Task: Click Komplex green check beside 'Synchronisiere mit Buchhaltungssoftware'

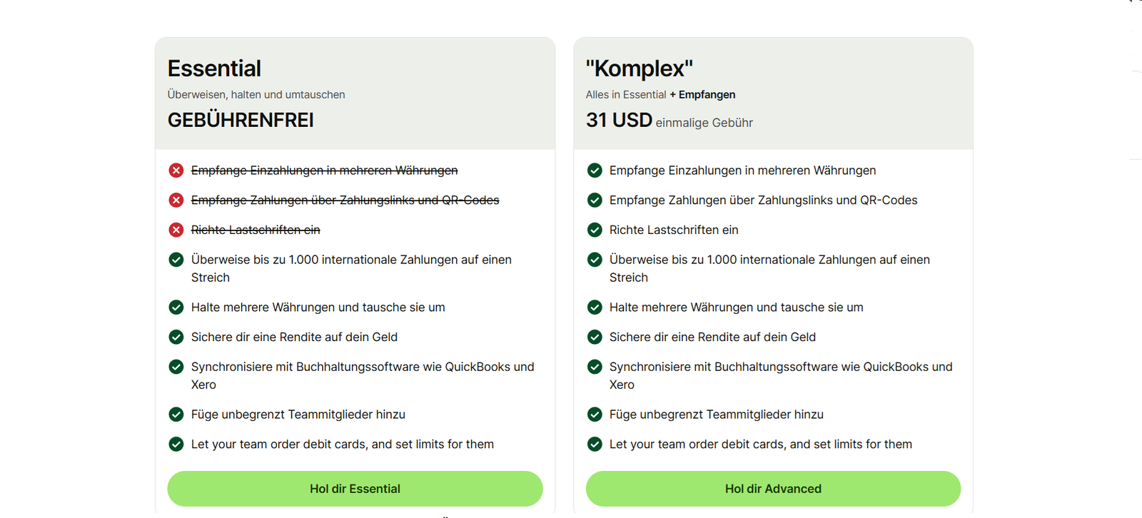Action: pos(595,367)
